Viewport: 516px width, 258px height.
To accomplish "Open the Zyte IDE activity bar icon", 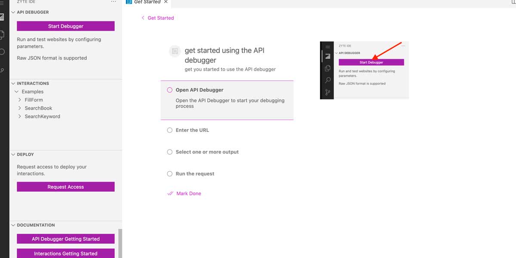I will pos(2,17).
